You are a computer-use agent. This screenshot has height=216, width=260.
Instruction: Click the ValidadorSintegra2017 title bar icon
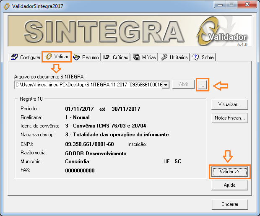(x=7, y=6)
